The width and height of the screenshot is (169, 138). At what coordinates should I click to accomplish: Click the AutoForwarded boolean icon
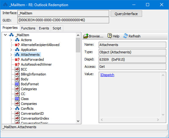click(17, 59)
